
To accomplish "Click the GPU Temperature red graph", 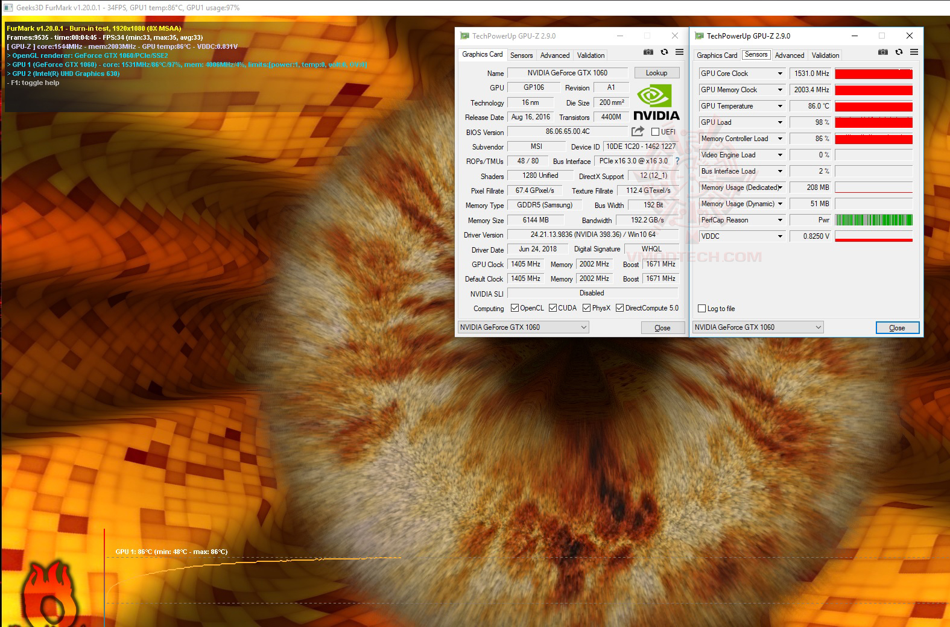I will pyautogui.click(x=873, y=106).
